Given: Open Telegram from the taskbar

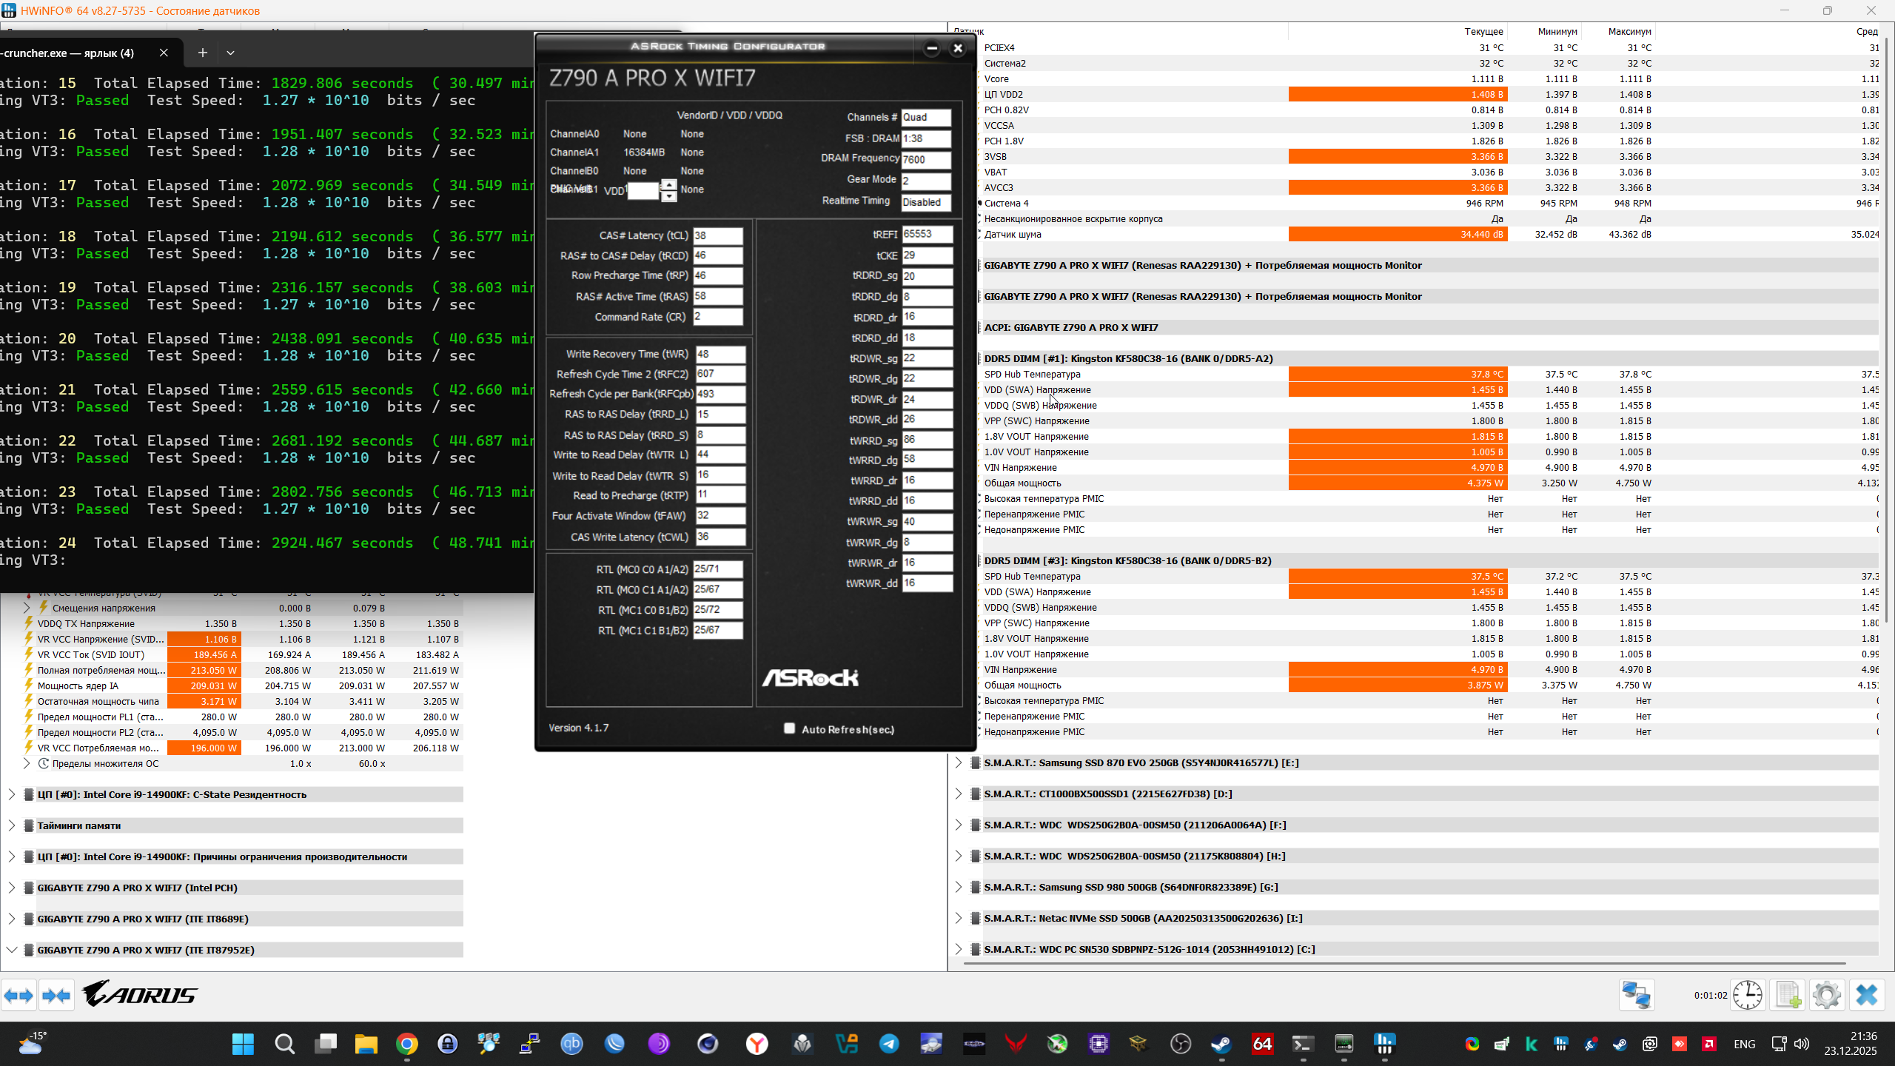Looking at the screenshot, I should [889, 1044].
